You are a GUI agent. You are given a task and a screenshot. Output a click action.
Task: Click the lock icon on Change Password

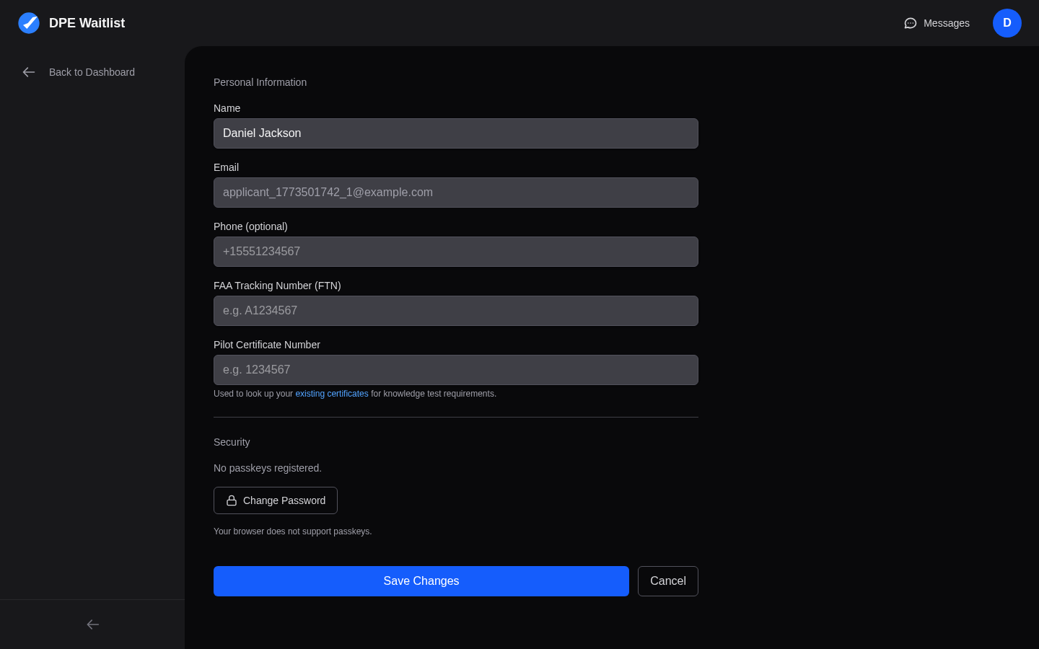point(232,500)
